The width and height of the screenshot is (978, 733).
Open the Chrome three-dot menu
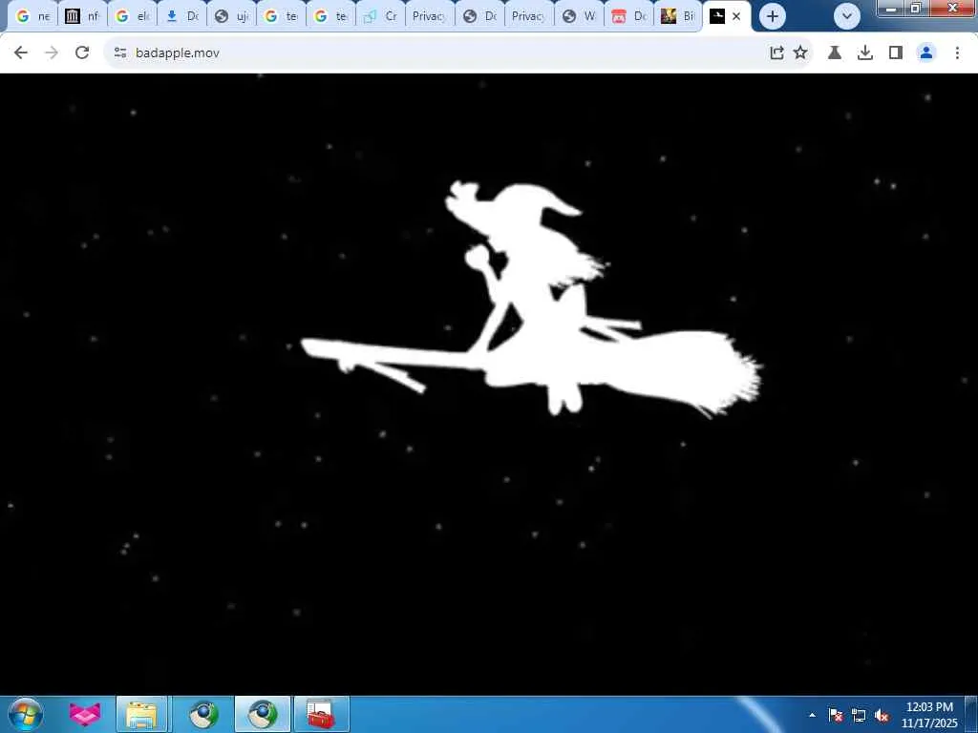click(x=957, y=53)
